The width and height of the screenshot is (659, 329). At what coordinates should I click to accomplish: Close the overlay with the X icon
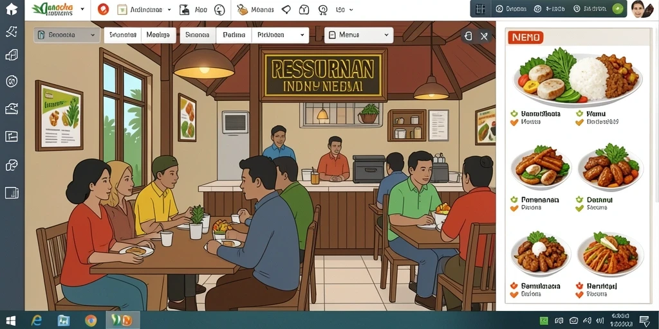pos(484,36)
